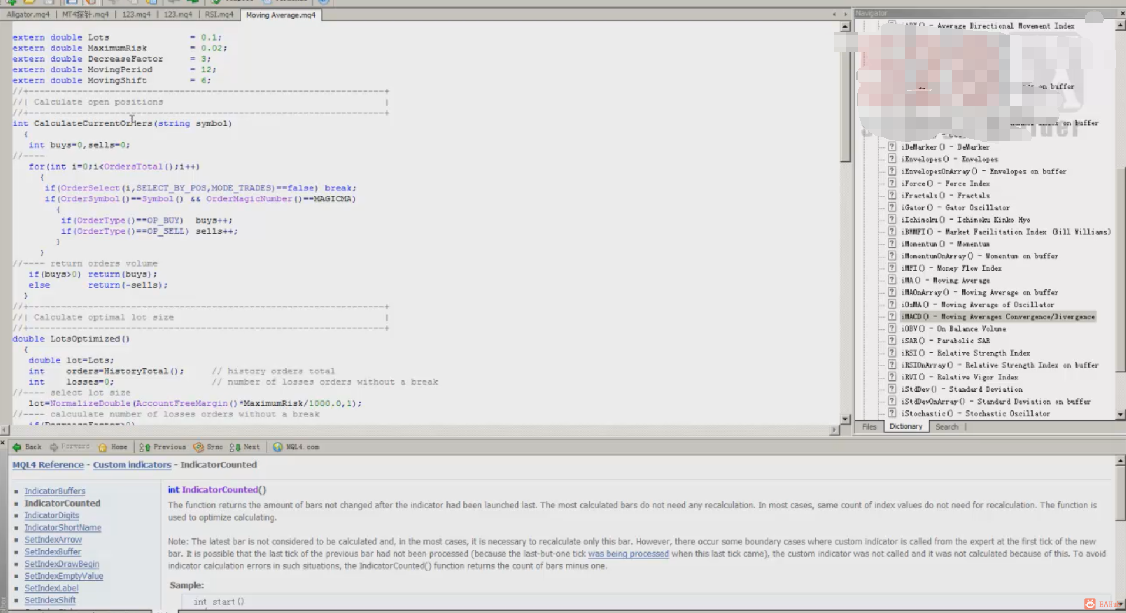
Task: Follow the 'was being processed' link
Action: point(628,554)
